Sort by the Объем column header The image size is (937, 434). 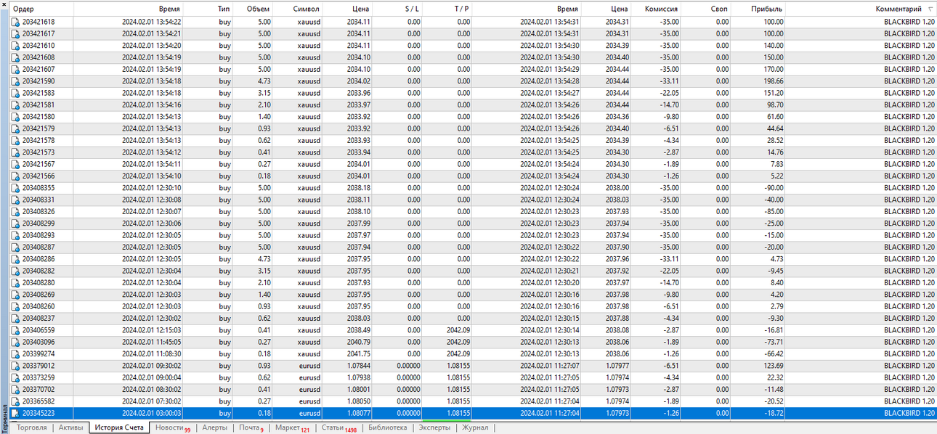(x=258, y=9)
